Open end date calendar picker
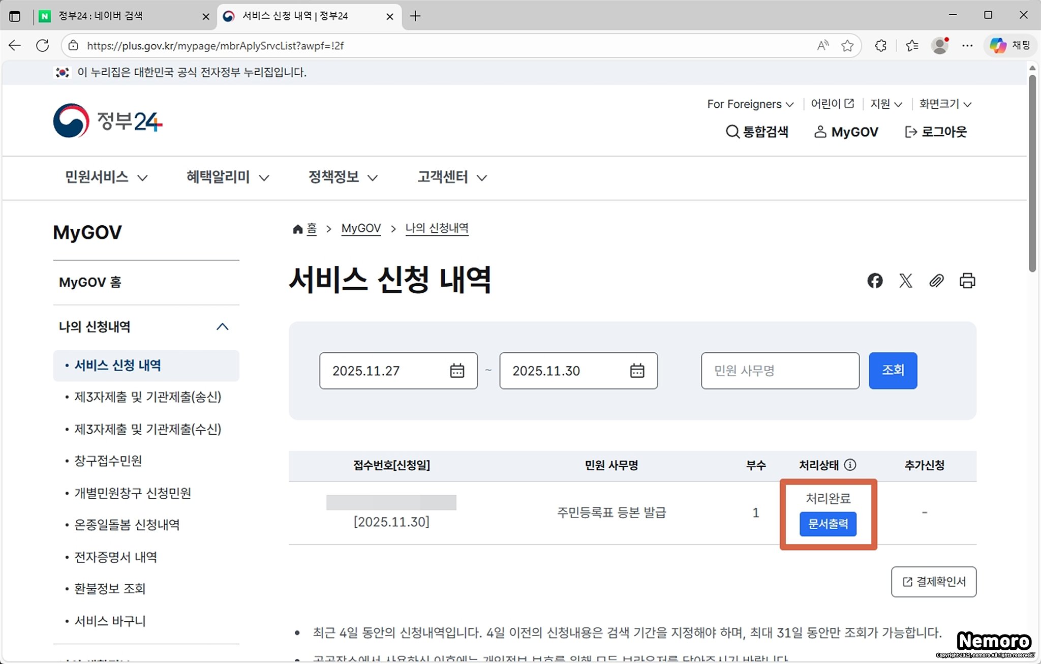 tap(637, 371)
